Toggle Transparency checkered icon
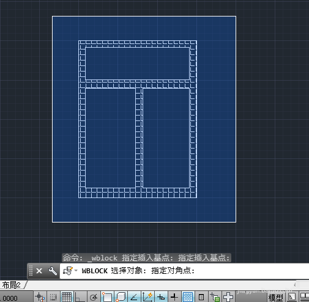 coord(188,297)
